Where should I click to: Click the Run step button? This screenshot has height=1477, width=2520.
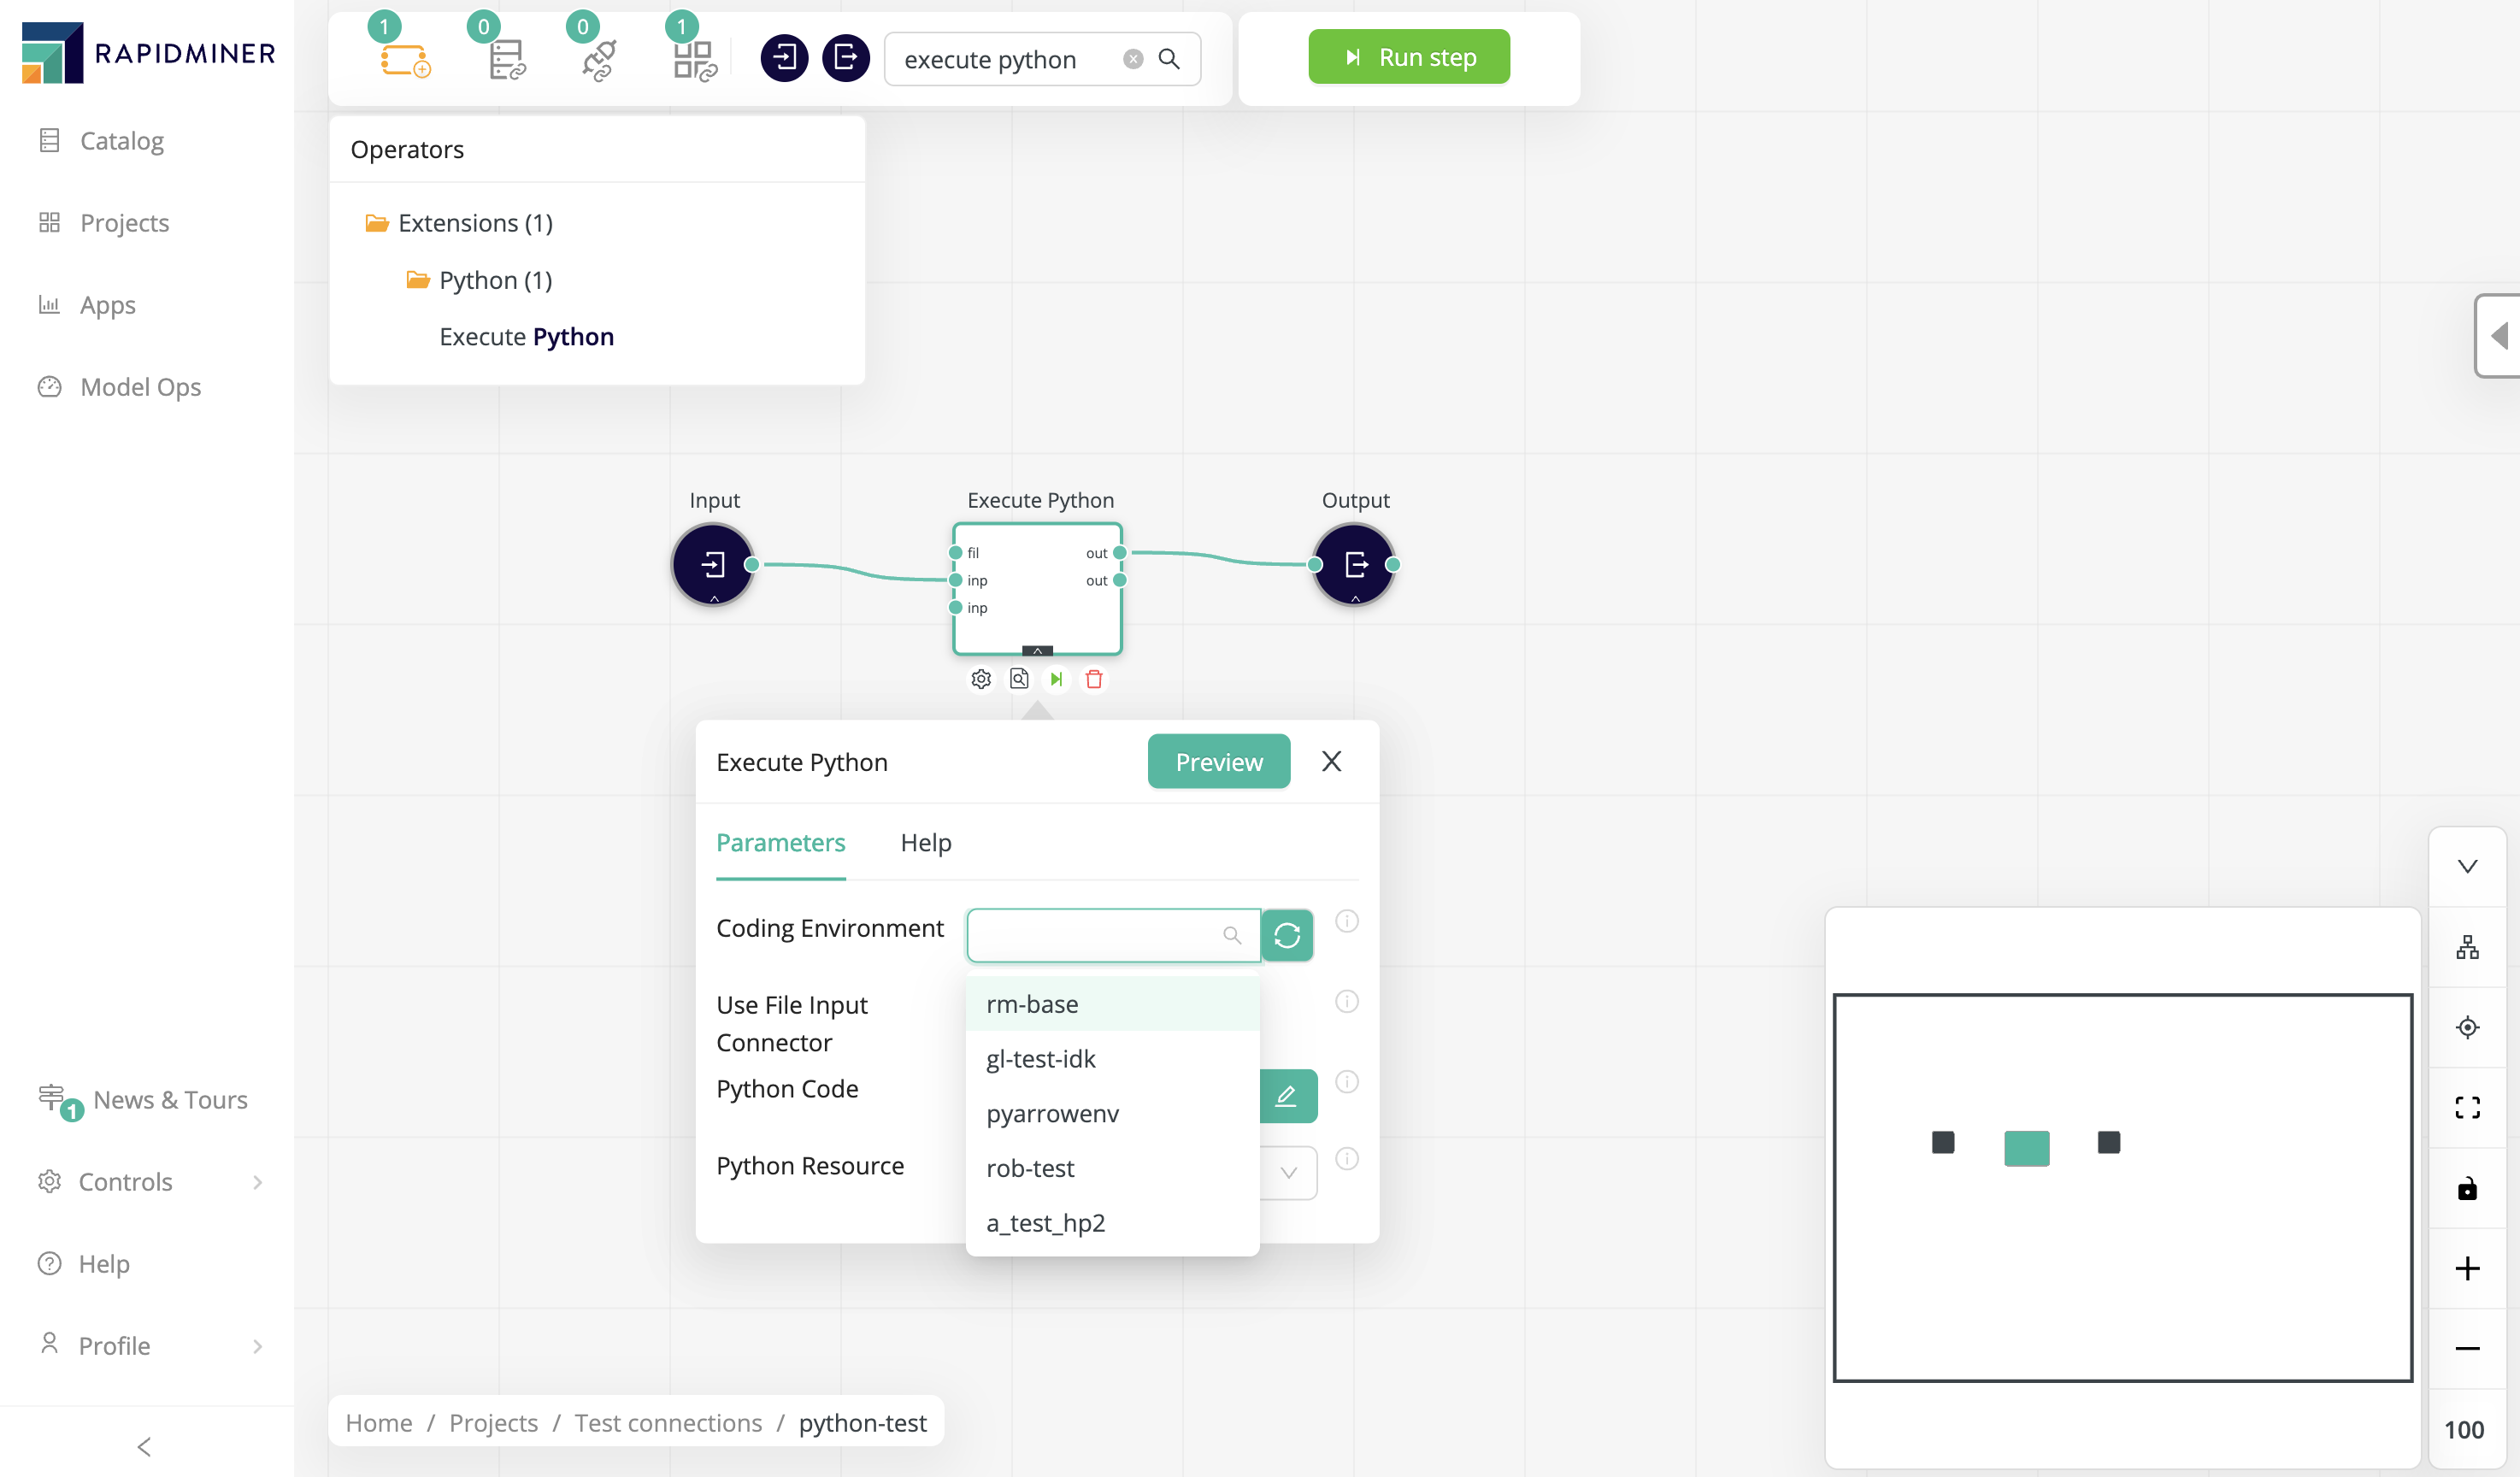pos(1407,56)
